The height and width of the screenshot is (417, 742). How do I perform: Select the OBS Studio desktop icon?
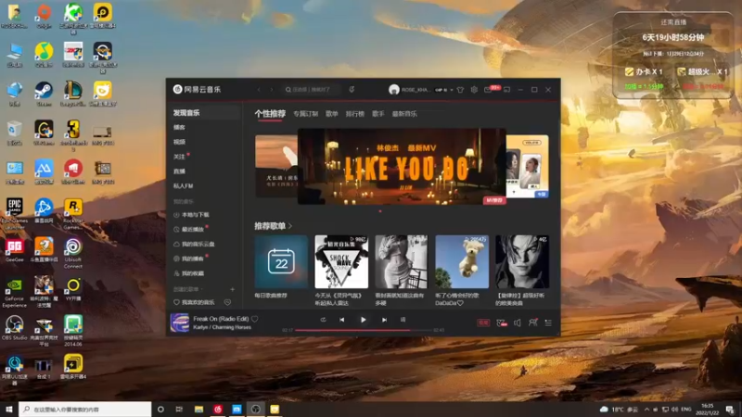(x=14, y=328)
